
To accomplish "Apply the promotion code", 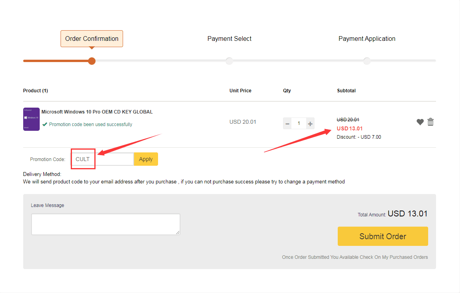I will pos(146,159).
